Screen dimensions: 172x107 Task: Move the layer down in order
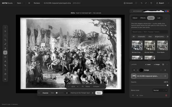click(137, 95)
